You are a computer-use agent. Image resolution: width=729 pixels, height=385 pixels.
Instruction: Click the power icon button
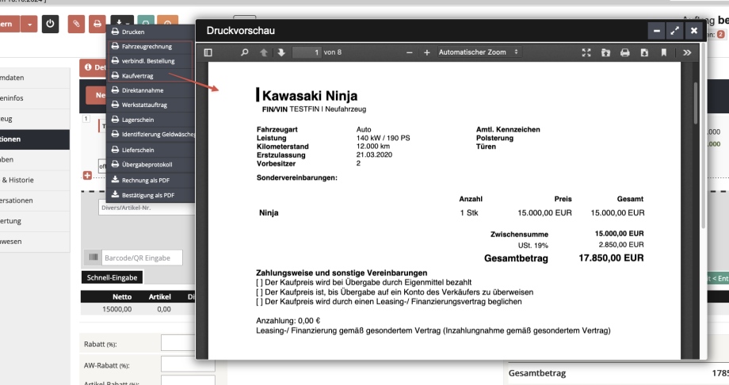tap(51, 25)
